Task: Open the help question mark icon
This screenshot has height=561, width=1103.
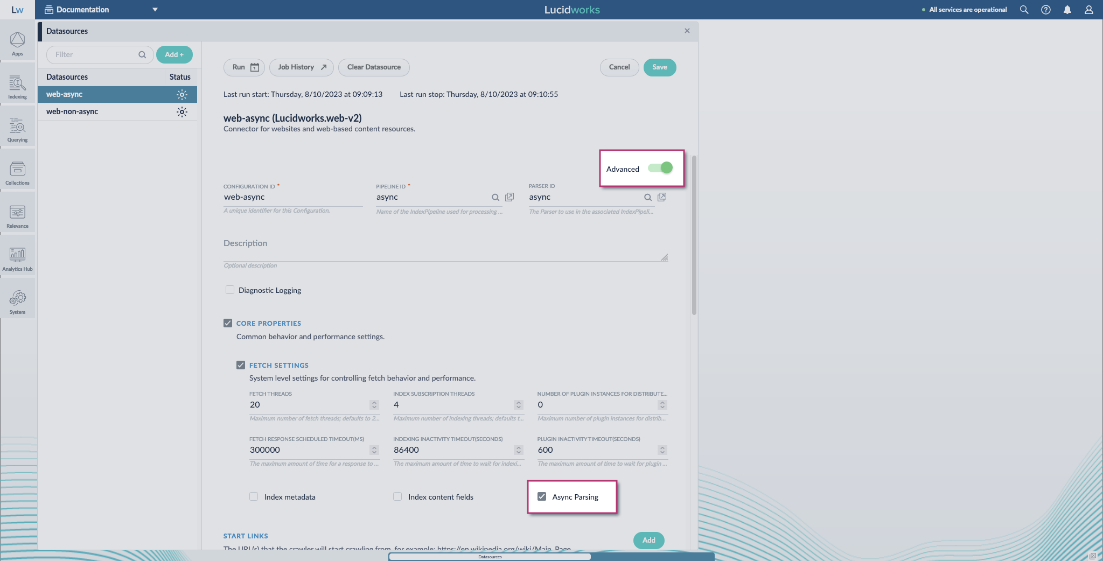Action: (1045, 10)
